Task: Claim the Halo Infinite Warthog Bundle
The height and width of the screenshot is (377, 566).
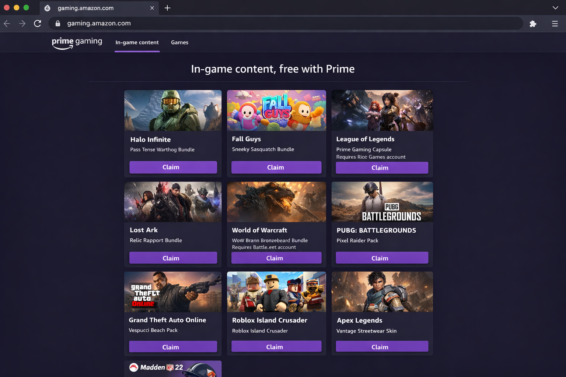Action: (x=173, y=167)
